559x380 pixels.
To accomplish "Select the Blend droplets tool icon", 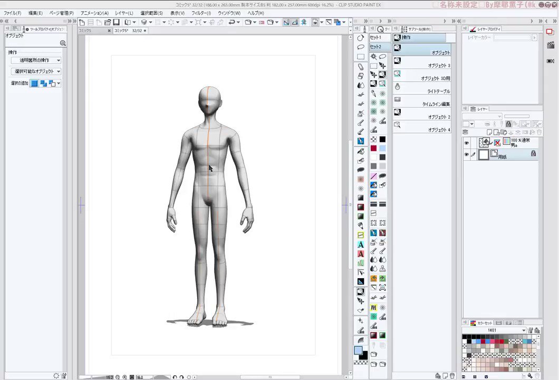I will pos(360,85).
